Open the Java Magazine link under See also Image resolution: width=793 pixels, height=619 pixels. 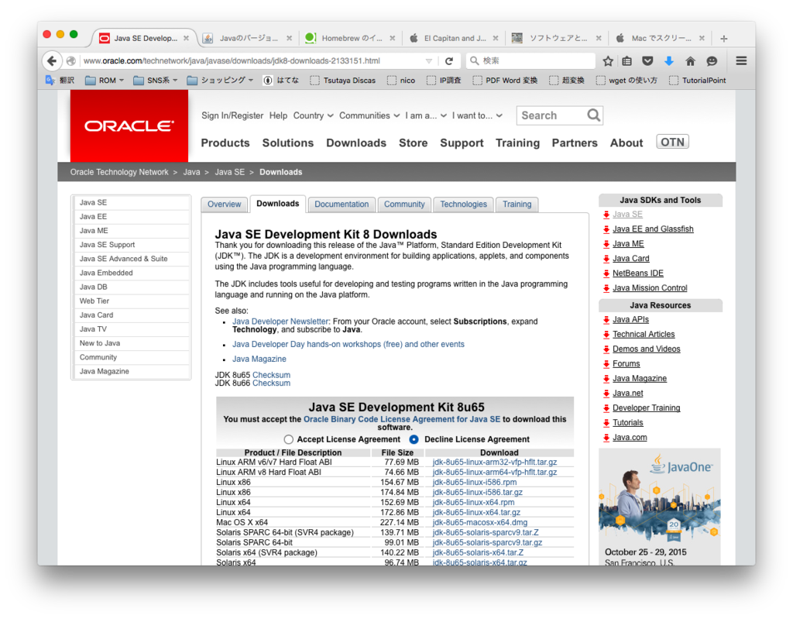[x=259, y=359]
